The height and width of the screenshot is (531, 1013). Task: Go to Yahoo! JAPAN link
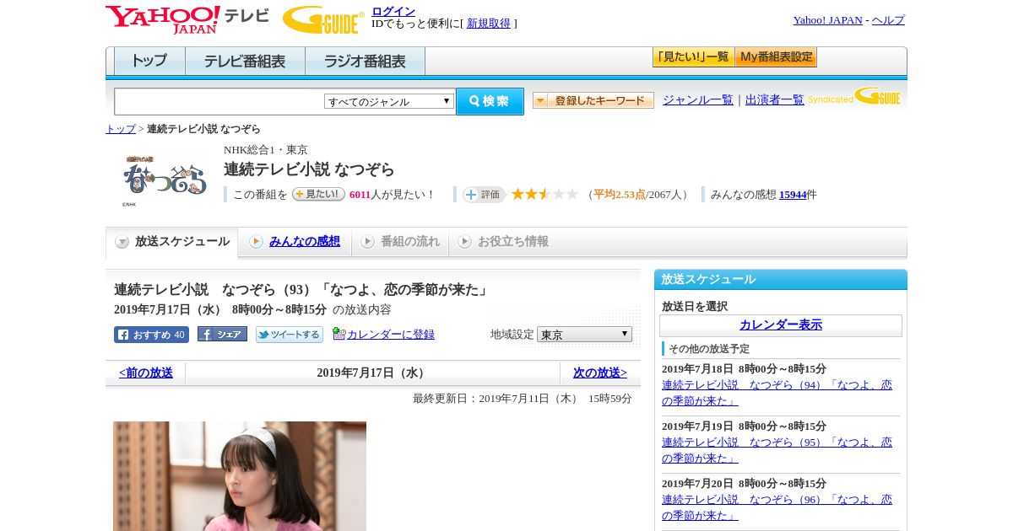coord(827,20)
